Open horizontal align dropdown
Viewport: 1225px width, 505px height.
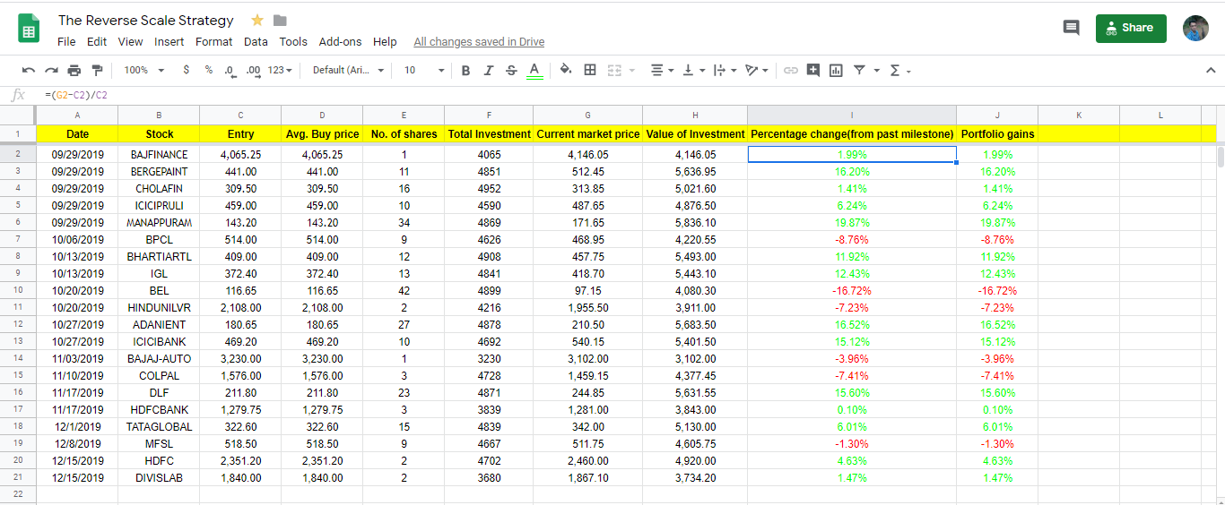click(x=662, y=70)
